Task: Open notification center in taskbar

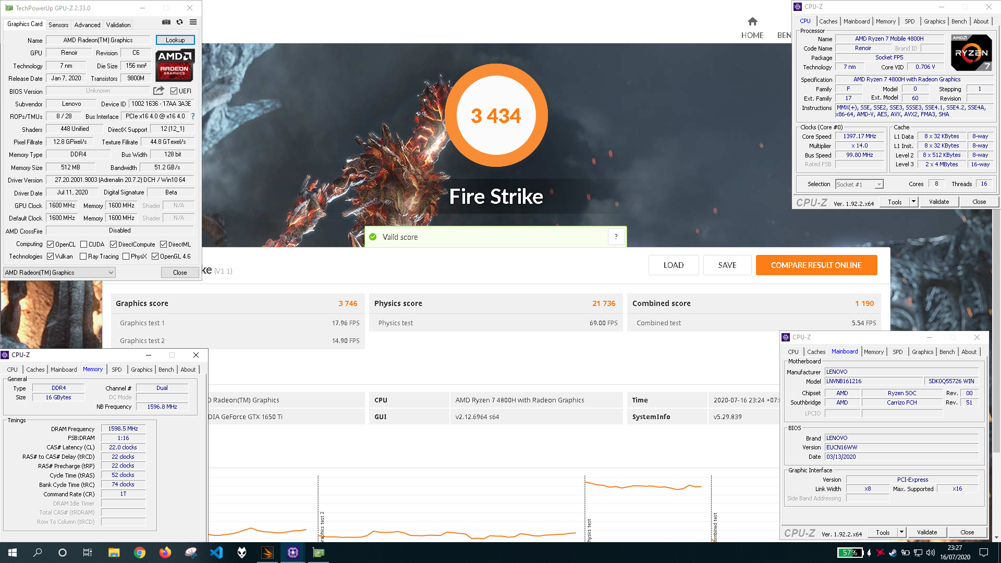Action: tap(984, 553)
